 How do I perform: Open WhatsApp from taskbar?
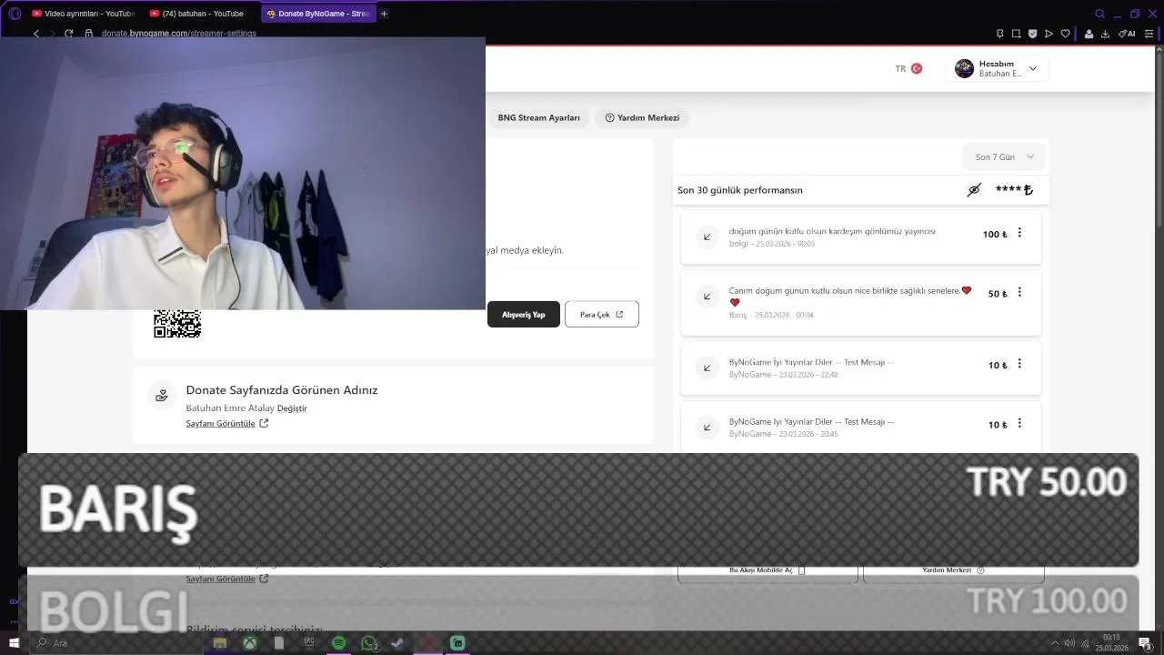(x=369, y=643)
